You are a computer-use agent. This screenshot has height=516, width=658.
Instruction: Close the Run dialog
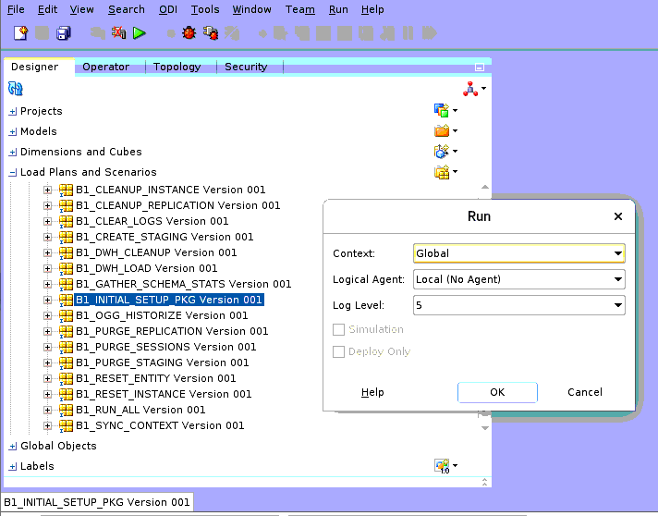tap(618, 216)
